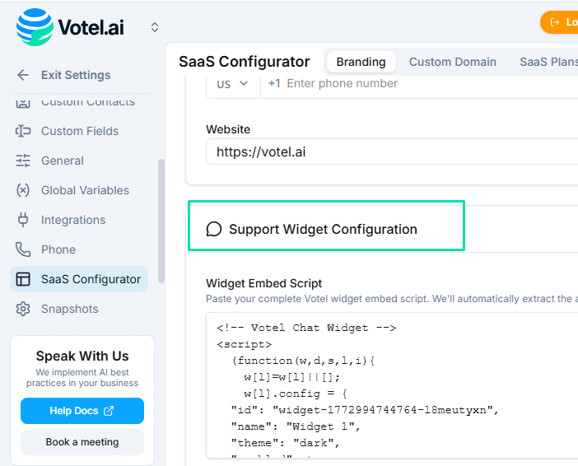This screenshot has width=578, height=466.
Task: Click Book a meeting button
Action: 82,441
